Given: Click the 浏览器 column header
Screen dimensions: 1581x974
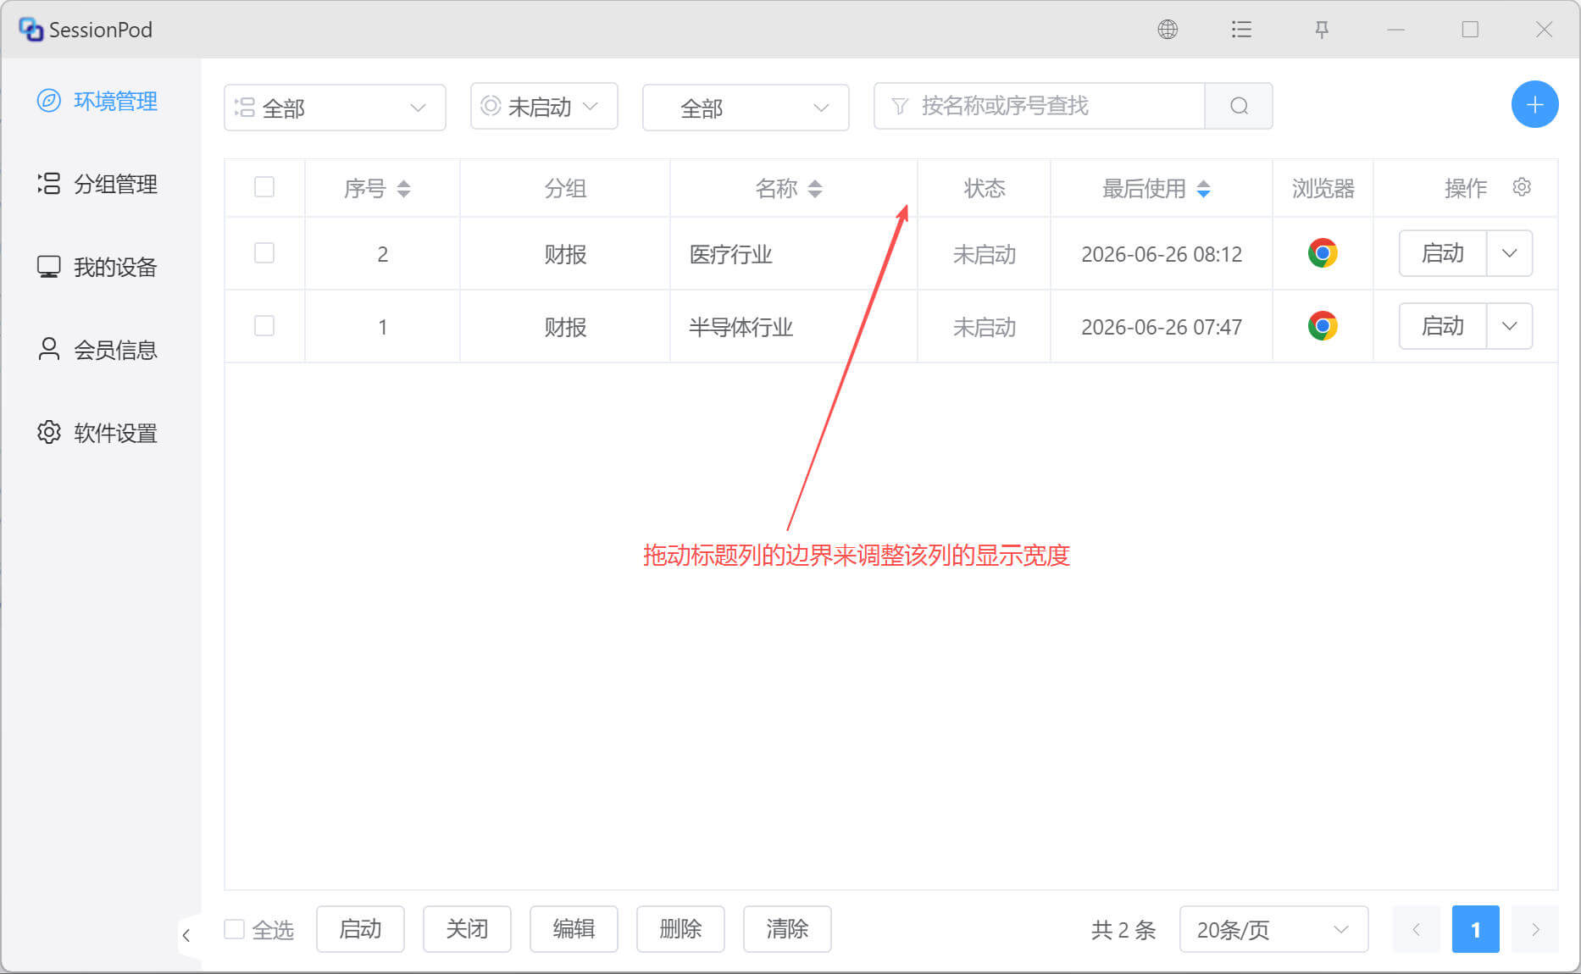Looking at the screenshot, I should click(1323, 188).
